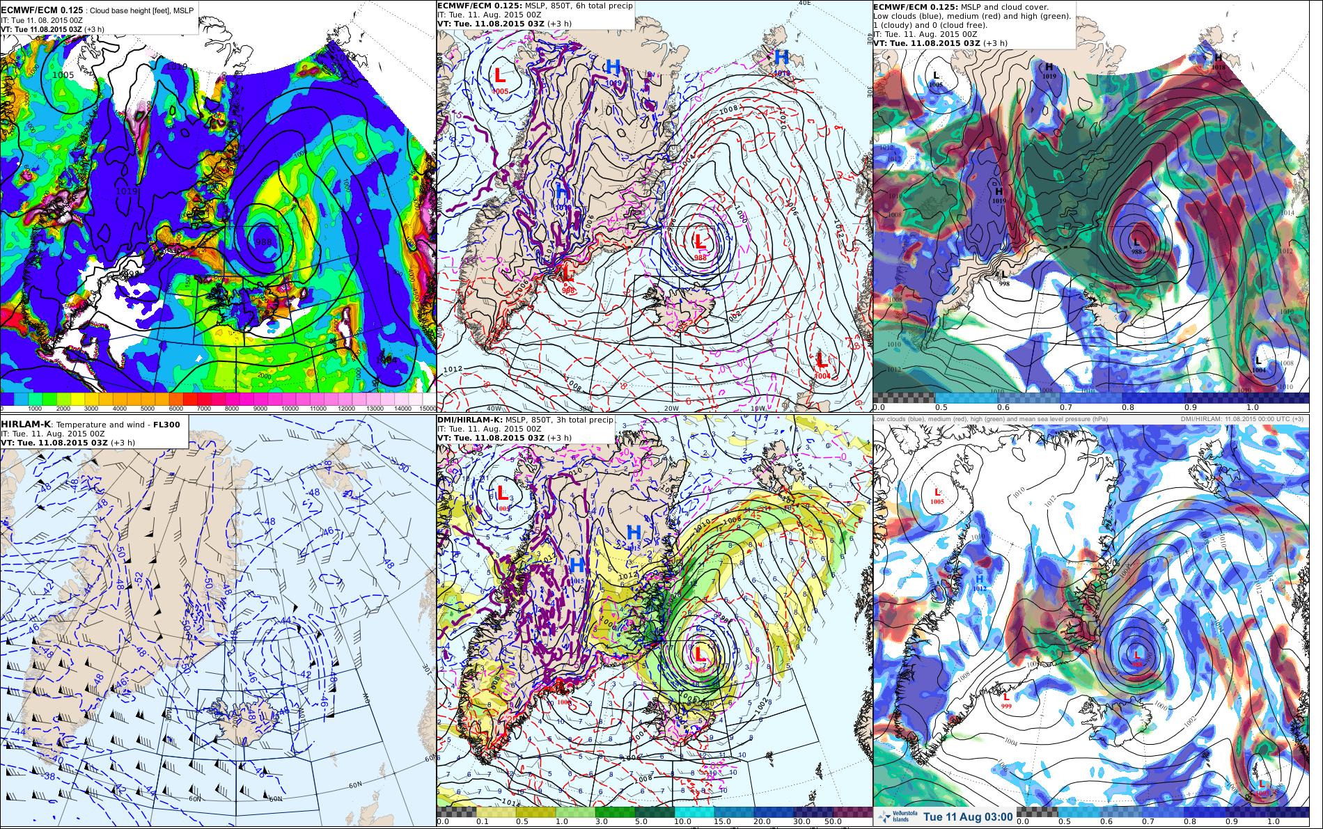Click the 988 pressure label on cloud base map
This screenshot has width=1323, height=829.
[x=265, y=242]
